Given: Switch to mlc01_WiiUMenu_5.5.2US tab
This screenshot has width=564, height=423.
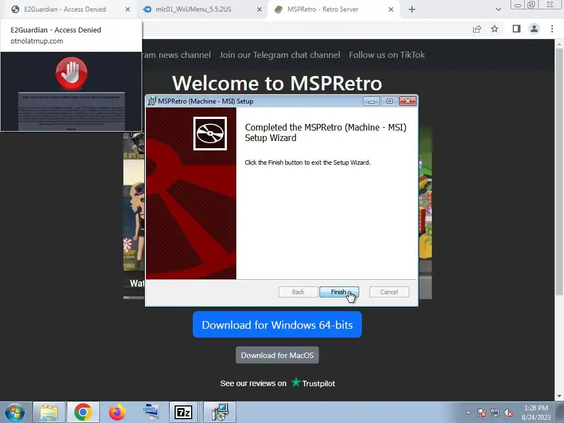Looking at the screenshot, I should 193,9.
